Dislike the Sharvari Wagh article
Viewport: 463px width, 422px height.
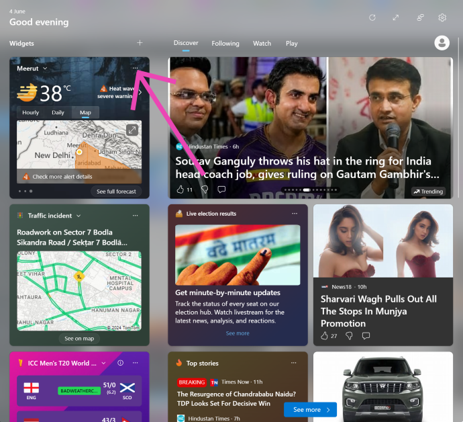pos(349,335)
